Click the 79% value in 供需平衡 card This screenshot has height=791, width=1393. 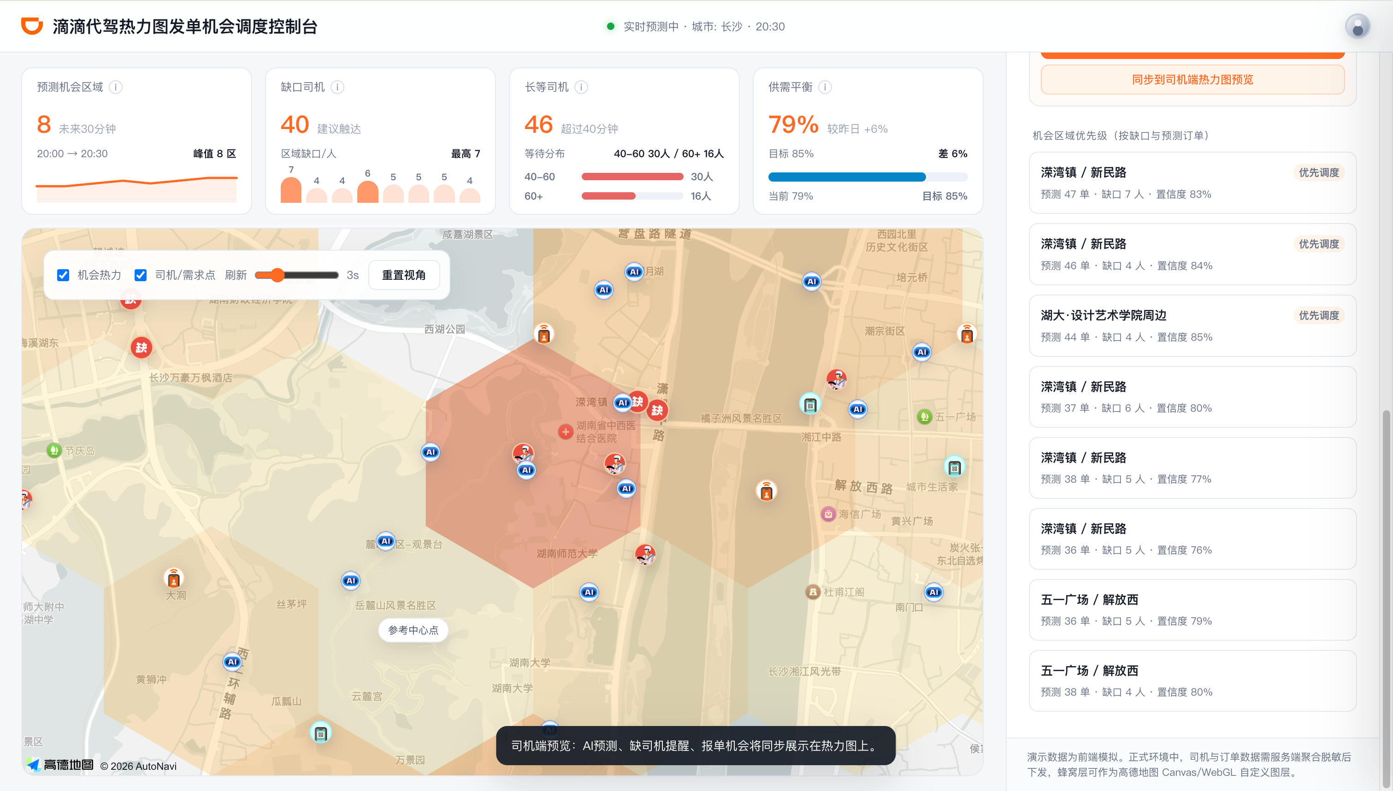click(793, 124)
